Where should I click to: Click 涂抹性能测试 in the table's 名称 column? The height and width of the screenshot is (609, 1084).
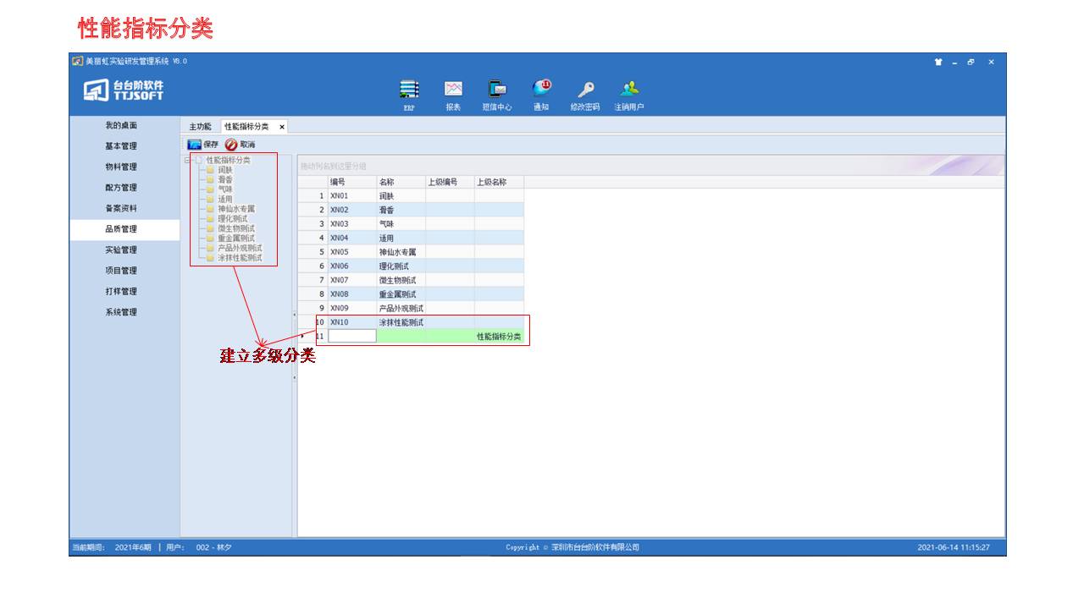401,322
